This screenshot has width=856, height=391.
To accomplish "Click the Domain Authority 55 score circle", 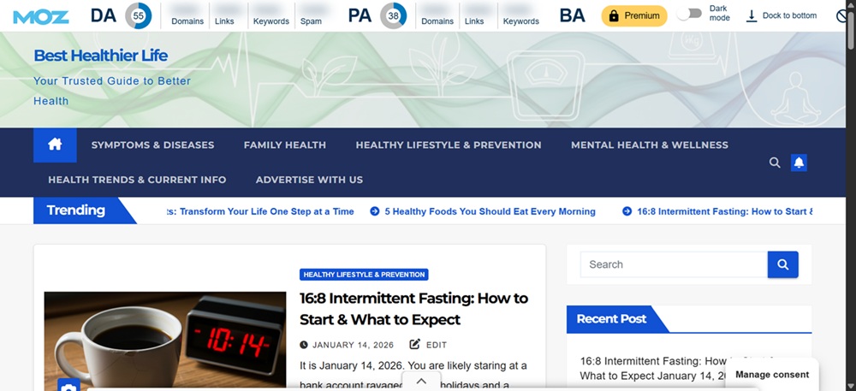I will coord(139,15).
